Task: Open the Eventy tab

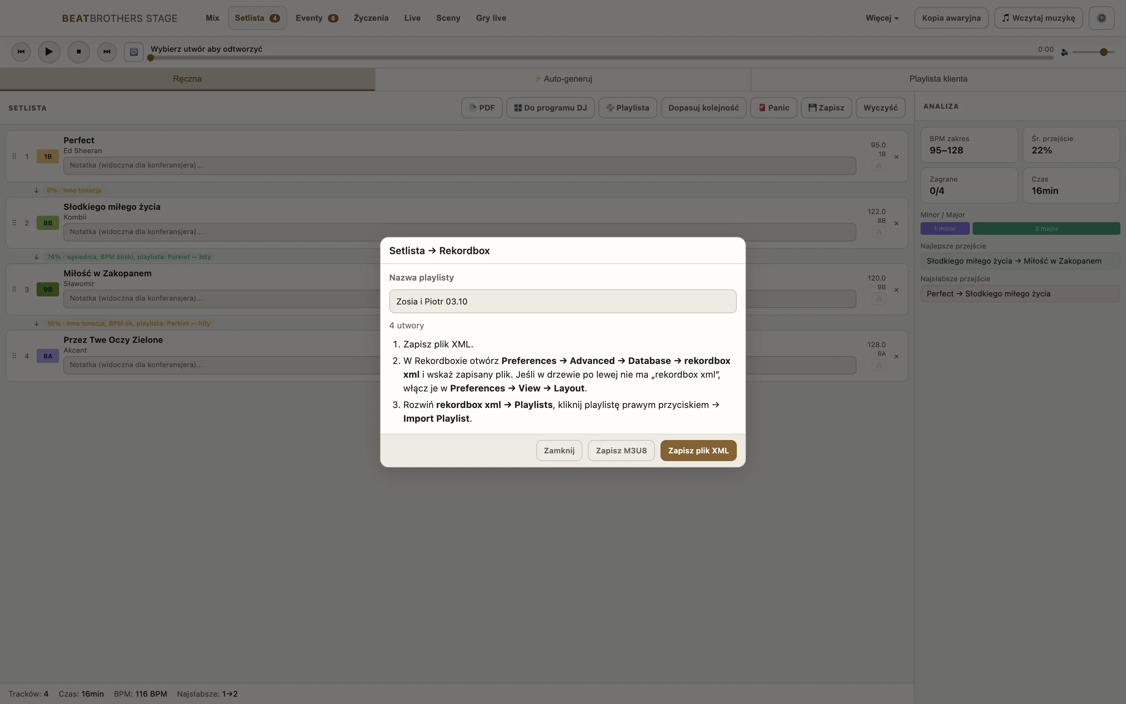Action: (316, 18)
